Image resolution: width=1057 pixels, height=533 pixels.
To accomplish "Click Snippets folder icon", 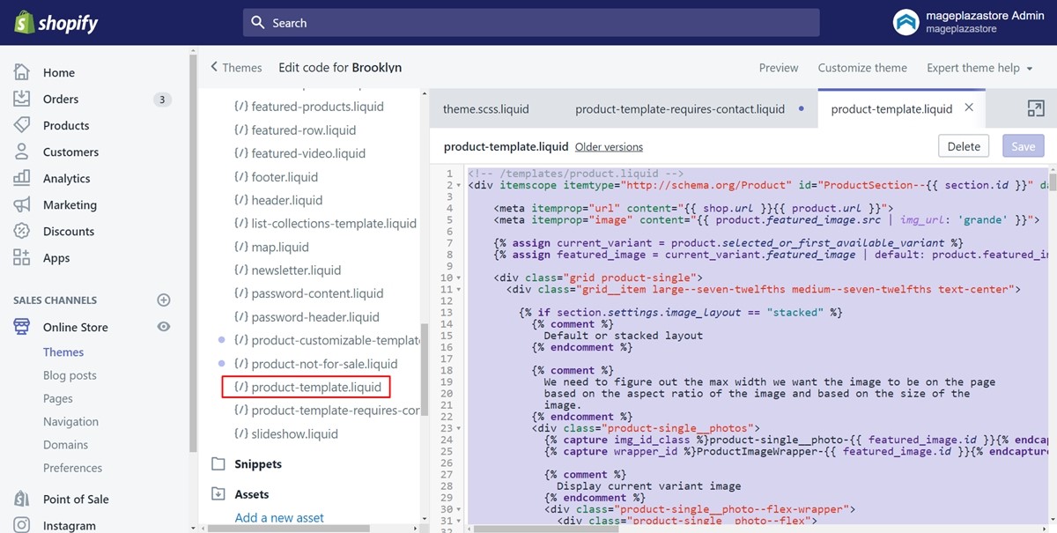I will click(x=218, y=464).
